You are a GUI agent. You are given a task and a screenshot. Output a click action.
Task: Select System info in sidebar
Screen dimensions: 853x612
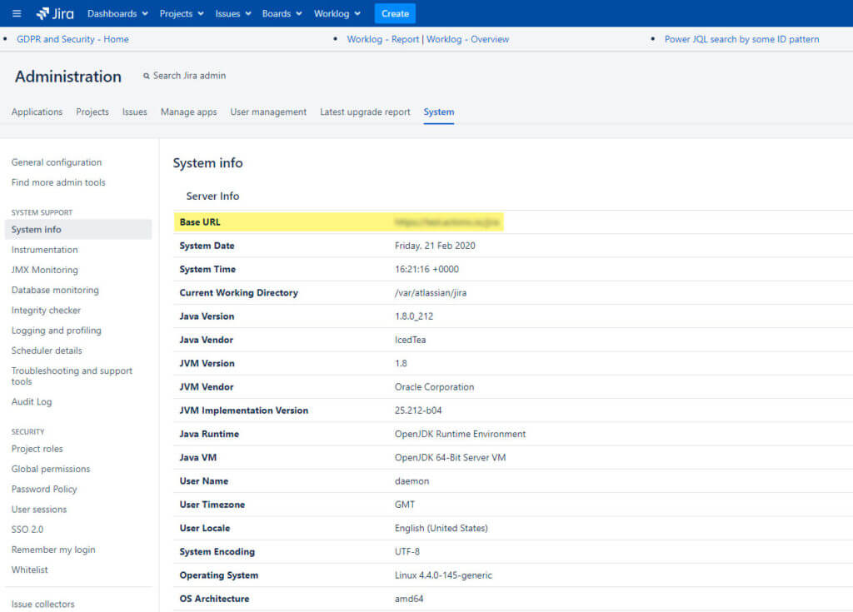[78, 230]
